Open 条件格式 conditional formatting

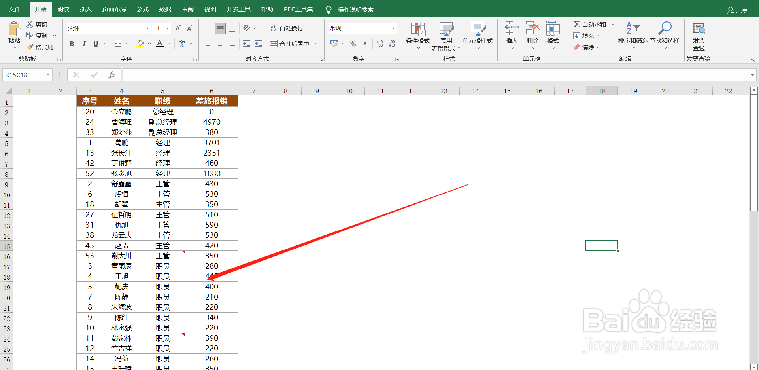click(418, 36)
